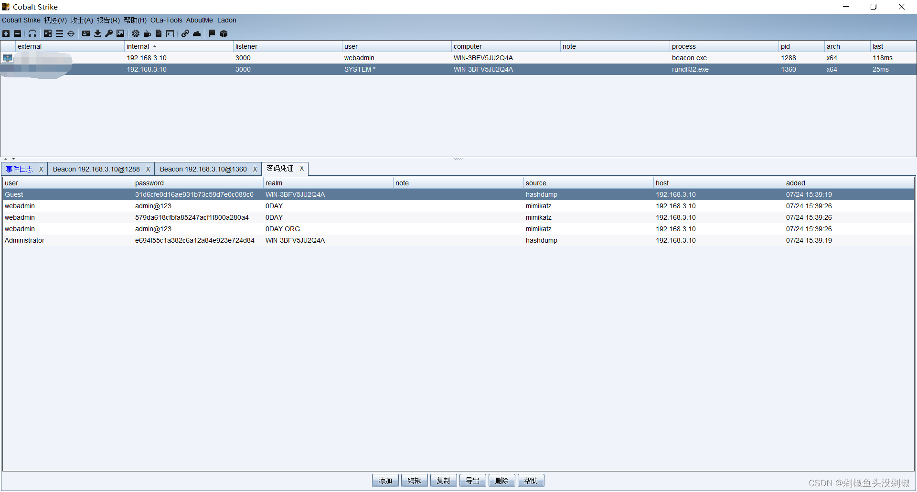Switch to Beacon 192.168.3.10@1360 tab
The width and height of the screenshot is (917, 492).
click(x=203, y=169)
